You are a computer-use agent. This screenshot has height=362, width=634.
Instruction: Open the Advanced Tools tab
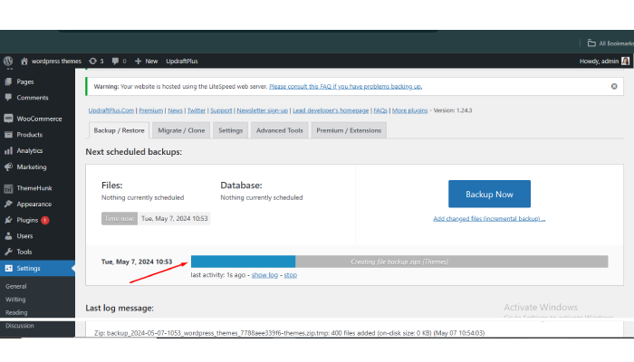pos(279,130)
